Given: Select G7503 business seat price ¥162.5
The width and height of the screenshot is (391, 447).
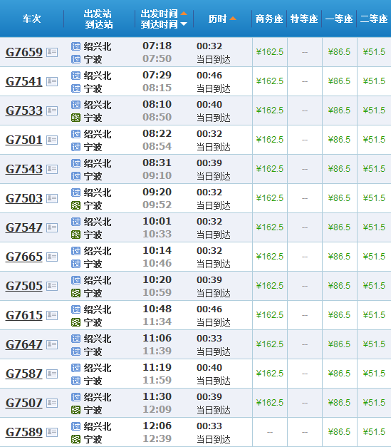Looking at the screenshot, I should point(270,198).
